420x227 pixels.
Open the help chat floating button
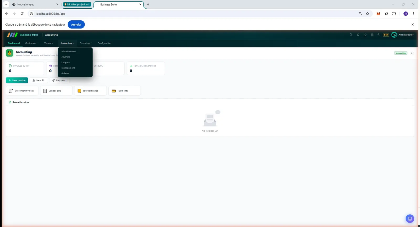(x=410, y=219)
